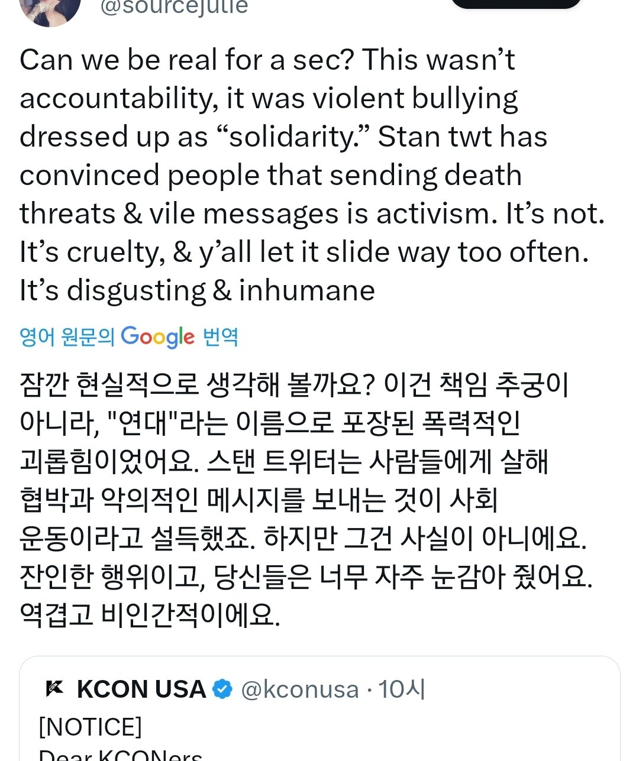Tap '영어 원문의' translation source text
Viewport: 639px width, 761px height.
coord(67,337)
